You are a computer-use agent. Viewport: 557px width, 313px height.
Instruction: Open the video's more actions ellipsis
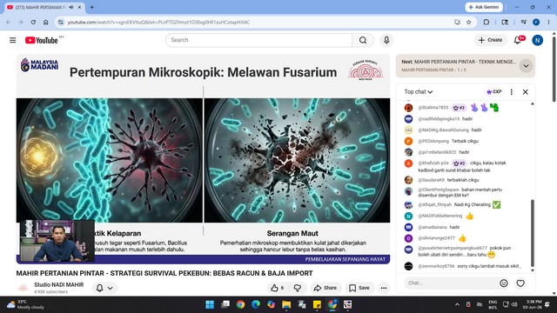pos(384,288)
